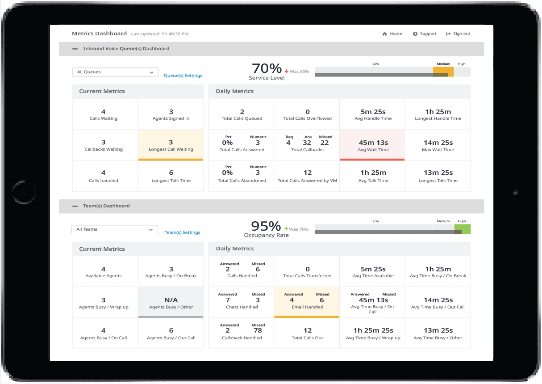Open the All Queues dropdown
The width and height of the screenshot is (542, 384).
(x=115, y=72)
